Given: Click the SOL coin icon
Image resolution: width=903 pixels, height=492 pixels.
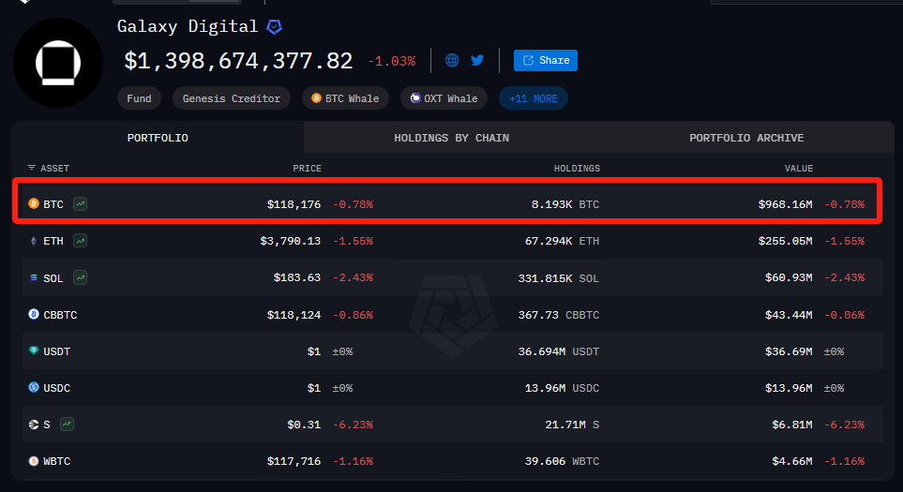Looking at the screenshot, I should coord(34,277).
